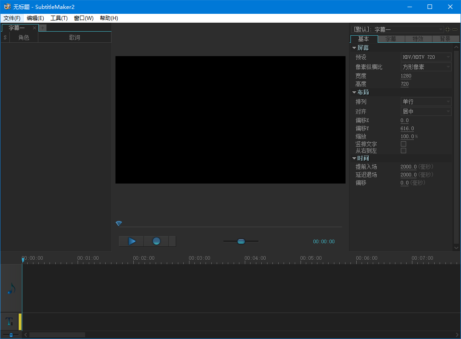Click the round record button
Screen dimensions: 461x339
[x=156, y=241]
